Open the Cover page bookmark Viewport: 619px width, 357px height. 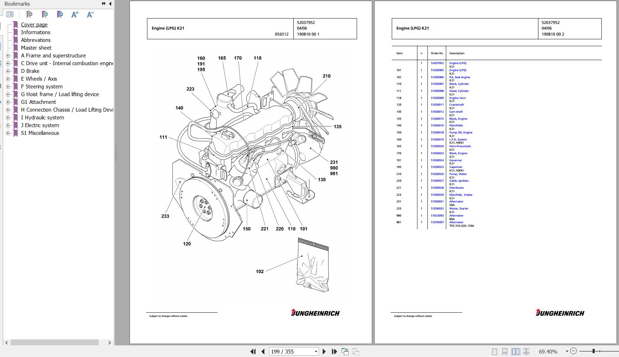point(34,25)
